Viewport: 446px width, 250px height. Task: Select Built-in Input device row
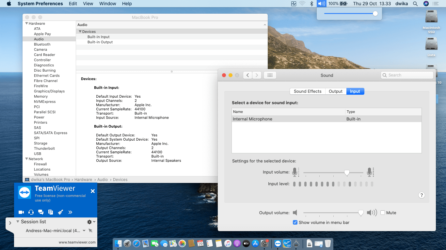coord(172,37)
